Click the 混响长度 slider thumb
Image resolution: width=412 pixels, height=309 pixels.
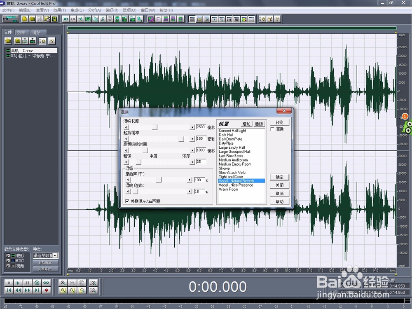(x=154, y=127)
